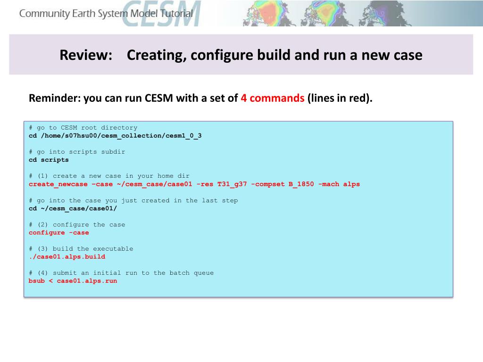Viewport: 483px width, 362px height.
Task: Click the red 'bsub < case01.alps.run' command
Action: pos(73,281)
